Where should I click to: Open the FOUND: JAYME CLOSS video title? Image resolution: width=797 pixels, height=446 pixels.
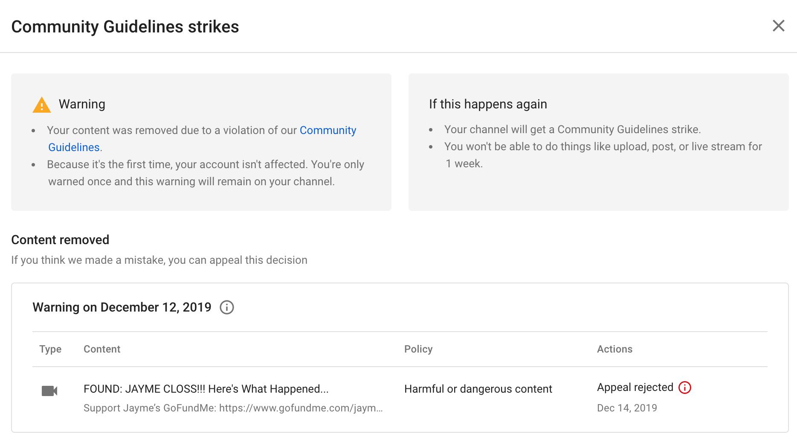206,389
